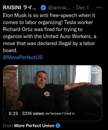Screen dimensions: 108x130
Task: Click the round patch logo on man's shirt
Action: [x=47, y=94]
